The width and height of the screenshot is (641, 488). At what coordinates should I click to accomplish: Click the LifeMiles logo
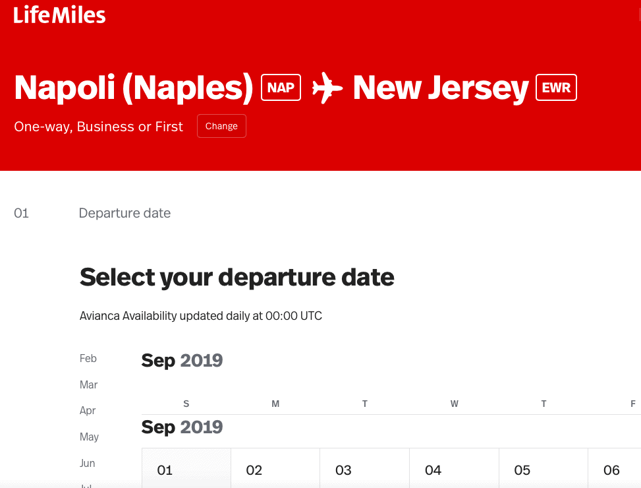(60, 15)
